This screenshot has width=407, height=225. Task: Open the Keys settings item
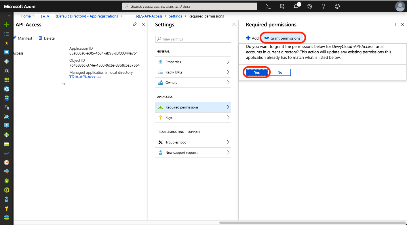pos(193,118)
